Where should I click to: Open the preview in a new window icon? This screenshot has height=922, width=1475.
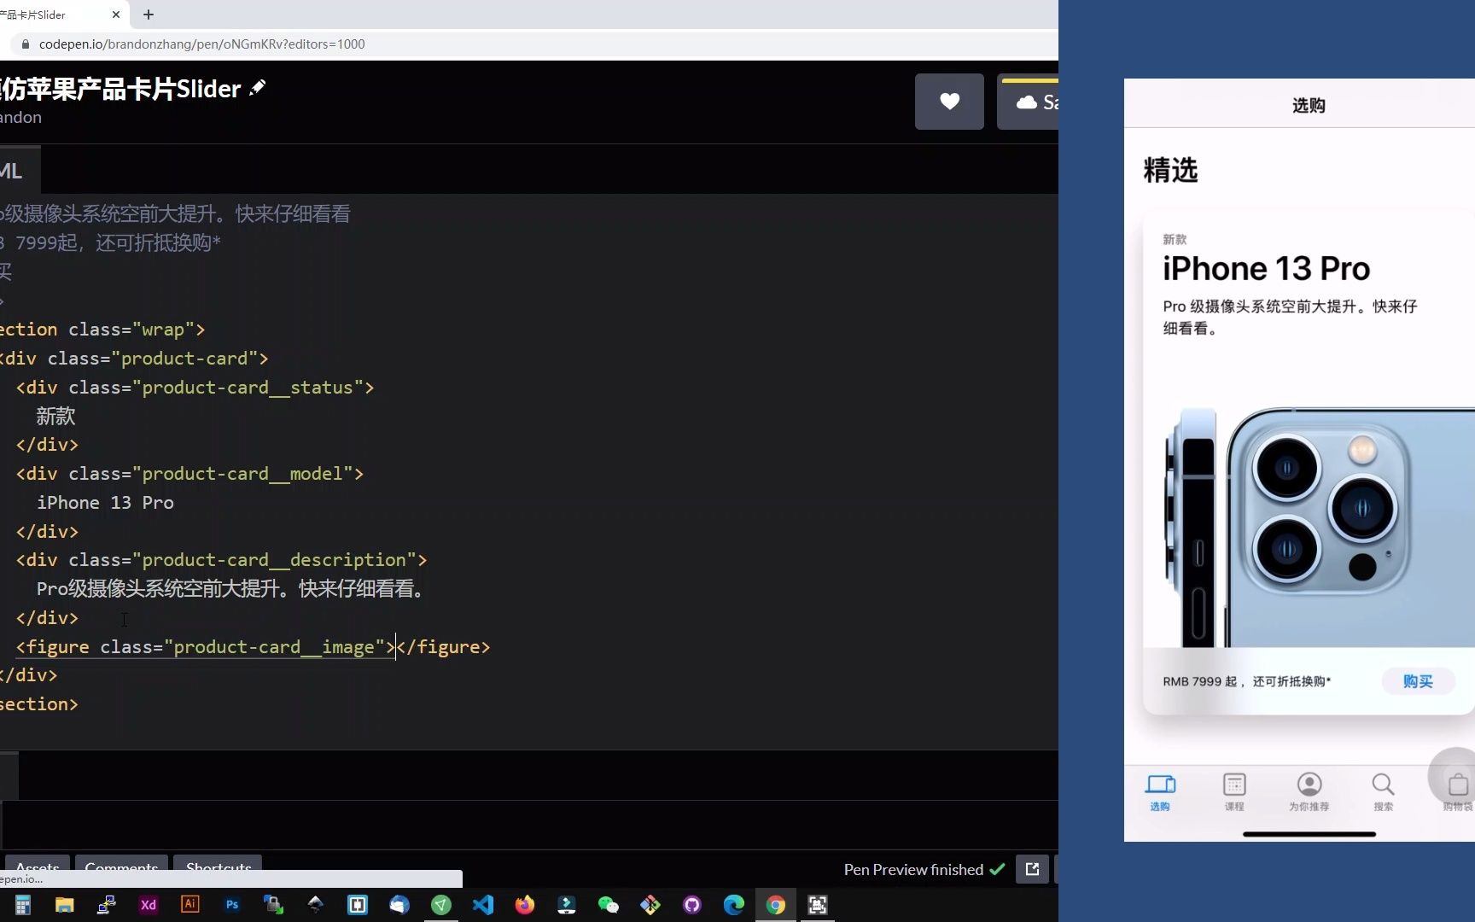pyautogui.click(x=1032, y=869)
